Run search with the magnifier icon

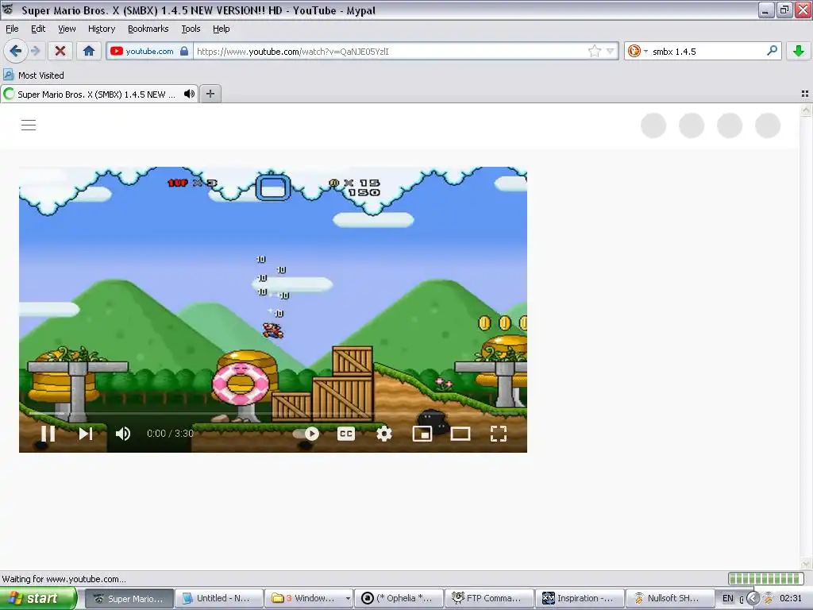click(x=772, y=50)
